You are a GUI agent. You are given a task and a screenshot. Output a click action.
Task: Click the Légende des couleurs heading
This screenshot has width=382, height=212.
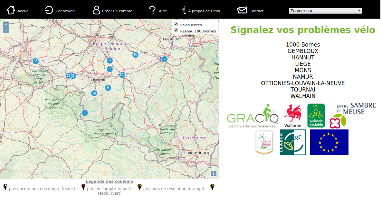(110, 181)
